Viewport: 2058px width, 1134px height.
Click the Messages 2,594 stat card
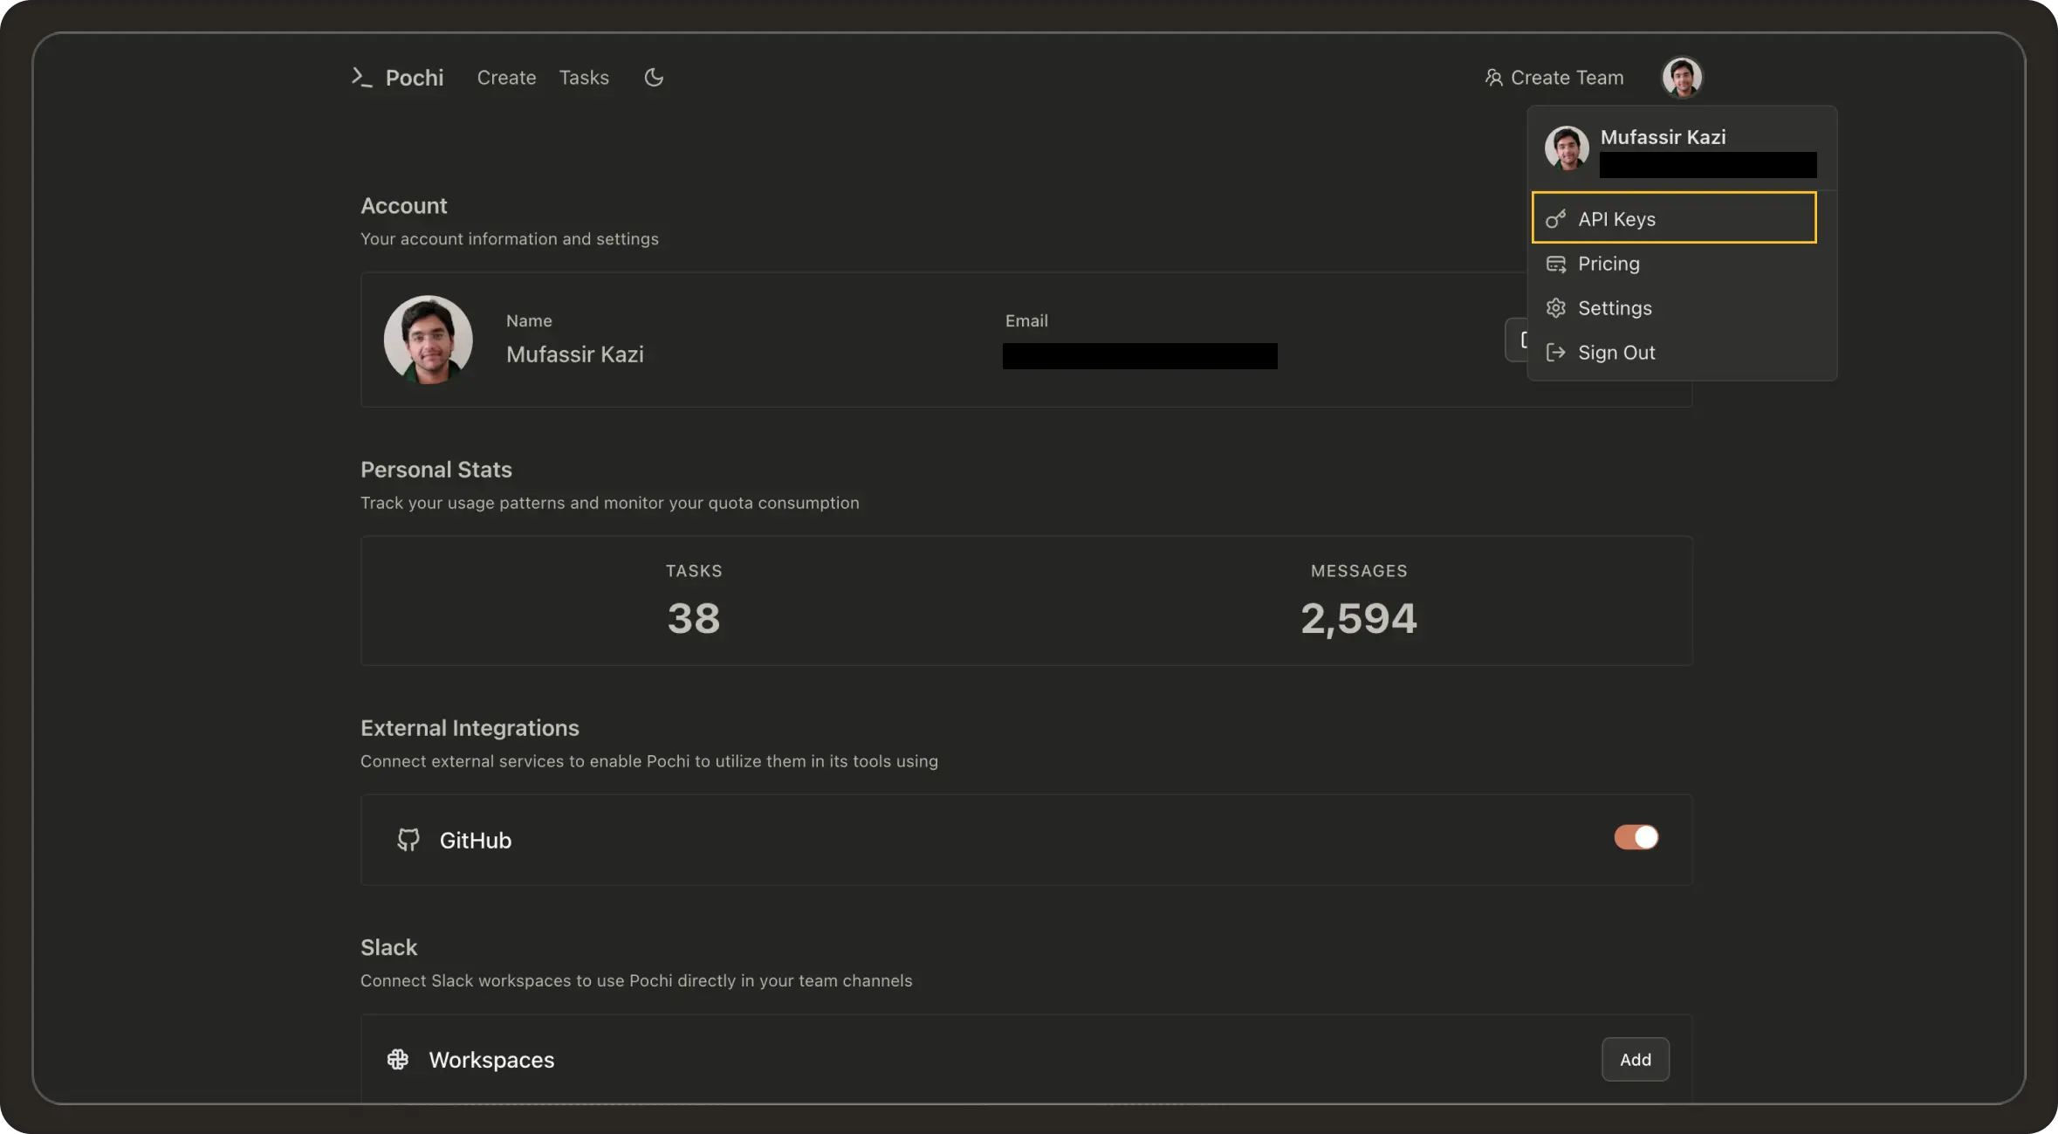click(1358, 601)
